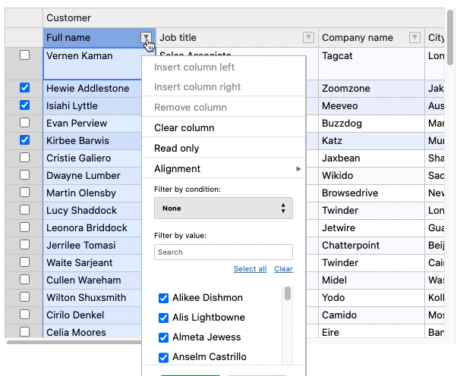Choose Read only from the menu
460x376 pixels.
[223, 148]
